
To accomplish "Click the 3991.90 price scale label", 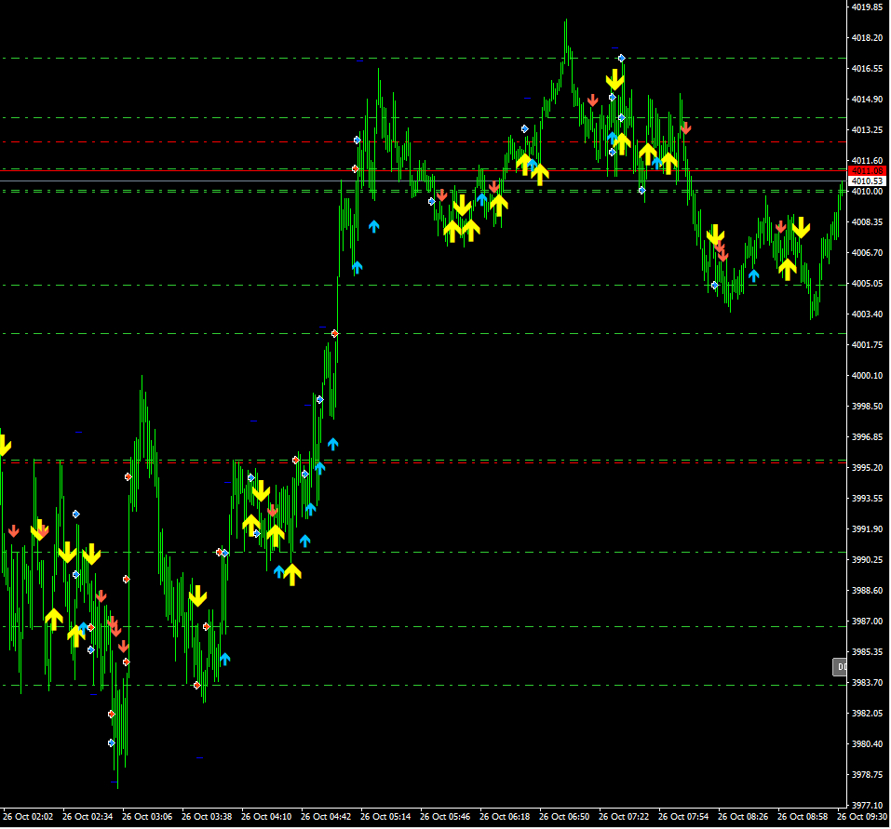I will (x=867, y=528).
